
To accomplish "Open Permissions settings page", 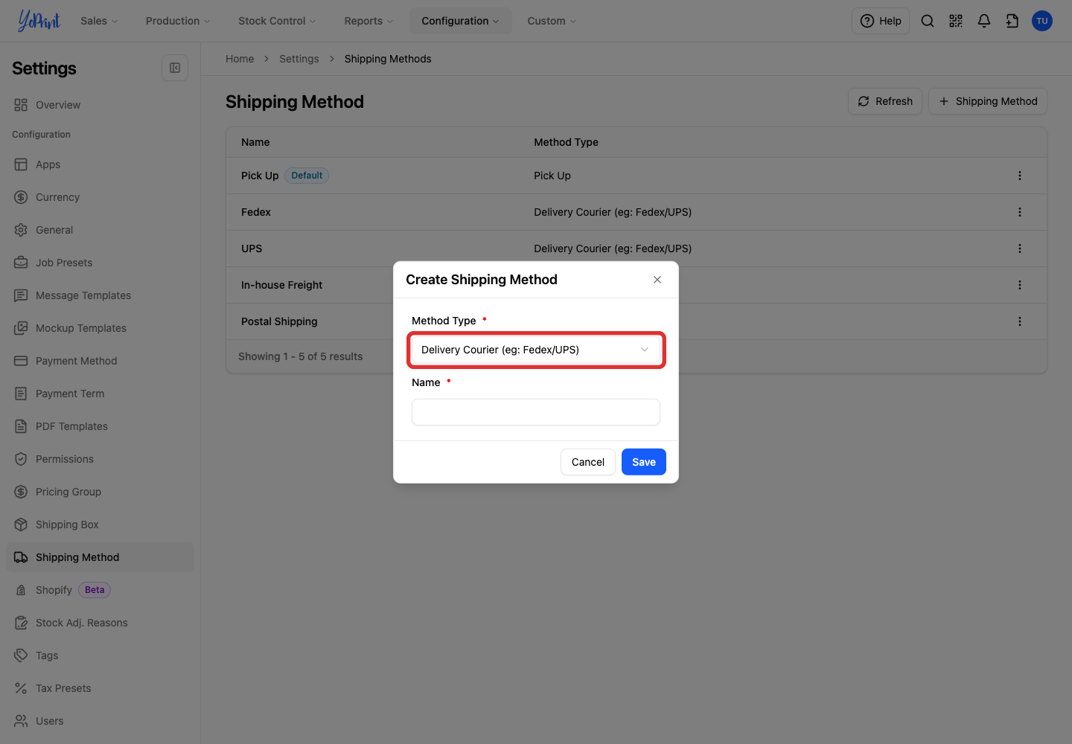I will coord(100,459).
